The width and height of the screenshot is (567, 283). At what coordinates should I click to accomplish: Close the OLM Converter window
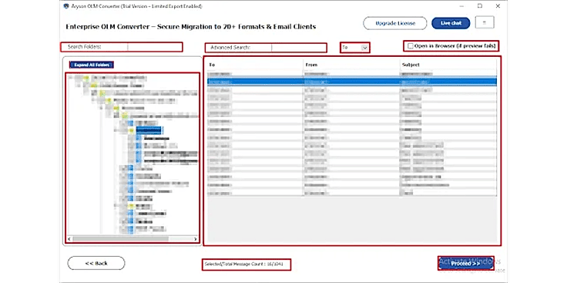coord(498,6)
